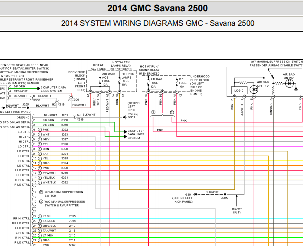Select pin 13 "PPL/WHT 5019" wire row
Screen dimensions: 303x246
pyautogui.click(x=50, y=173)
